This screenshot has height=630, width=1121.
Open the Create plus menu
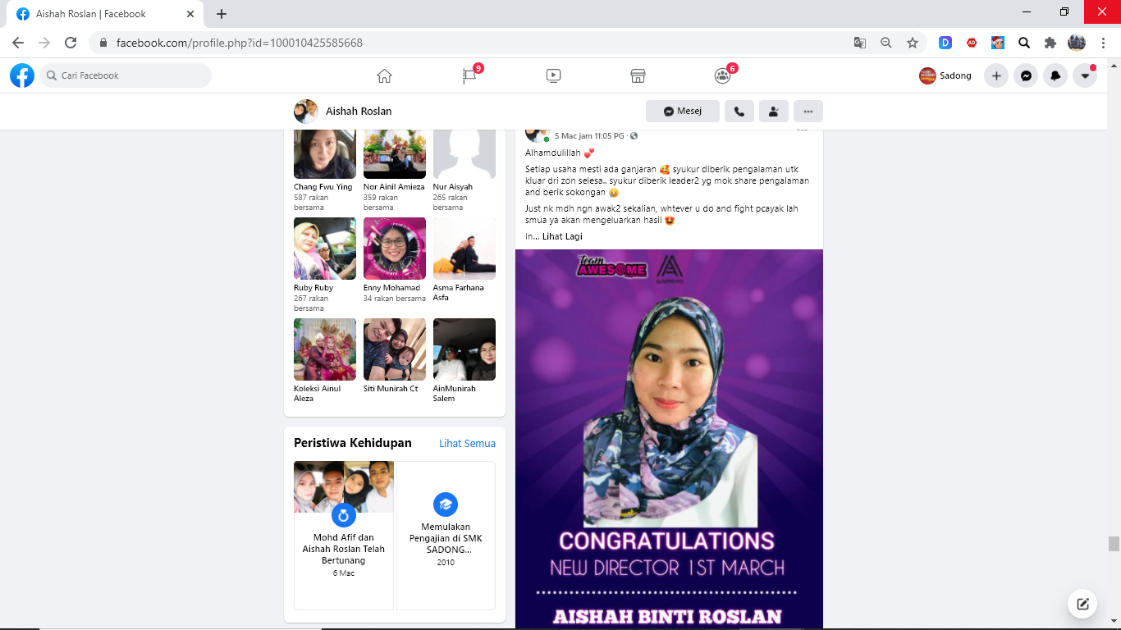[996, 75]
